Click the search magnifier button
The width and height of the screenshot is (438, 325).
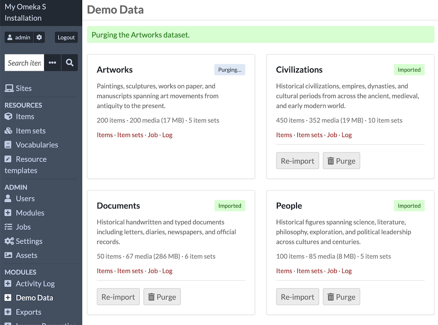(x=70, y=63)
